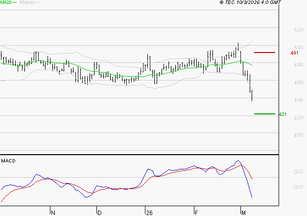Click the MACD 002 axis label

[x=298, y=172]
